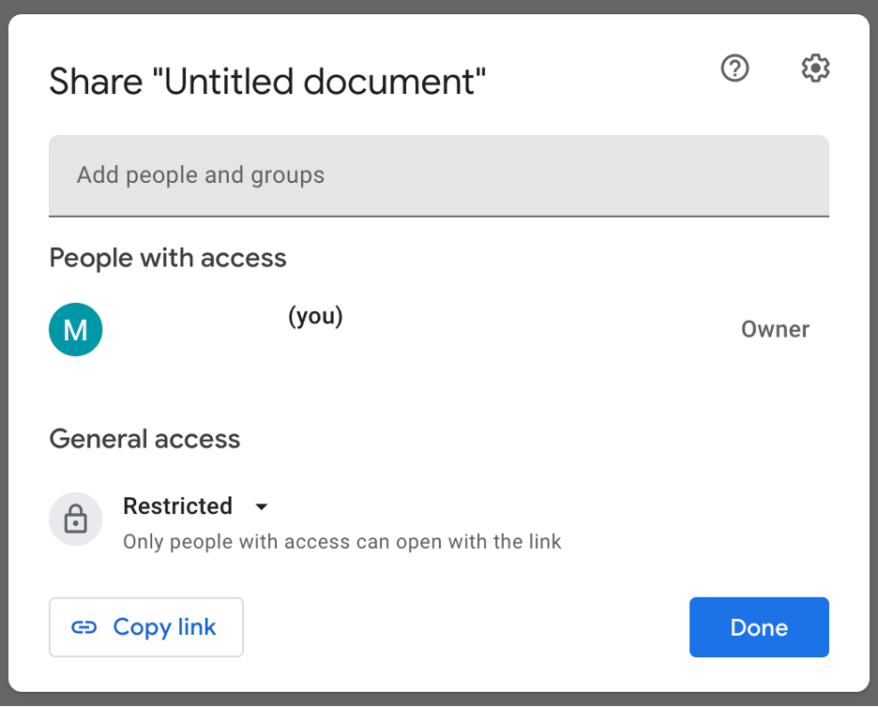Viewport: 878px width, 707px height.
Task: Click the Add people and groups field
Action: click(x=439, y=174)
